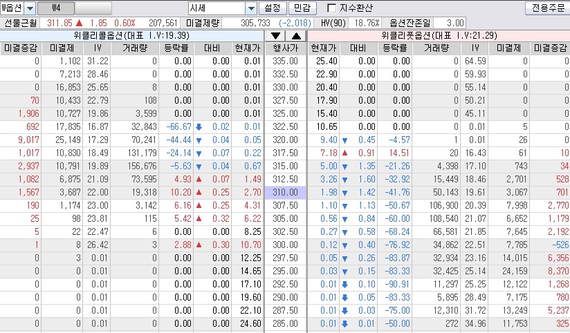Click put-side 현재가 column header
This screenshot has height=333, width=570.
click(324, 48)
